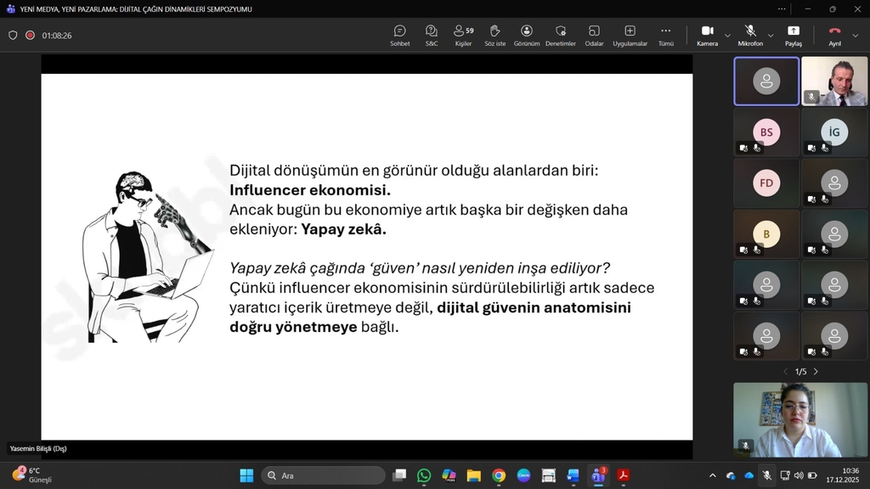Raise hand with Söz iste
Image resolution: width=870 pixels, height=489 pixels.
pos(494,35)
